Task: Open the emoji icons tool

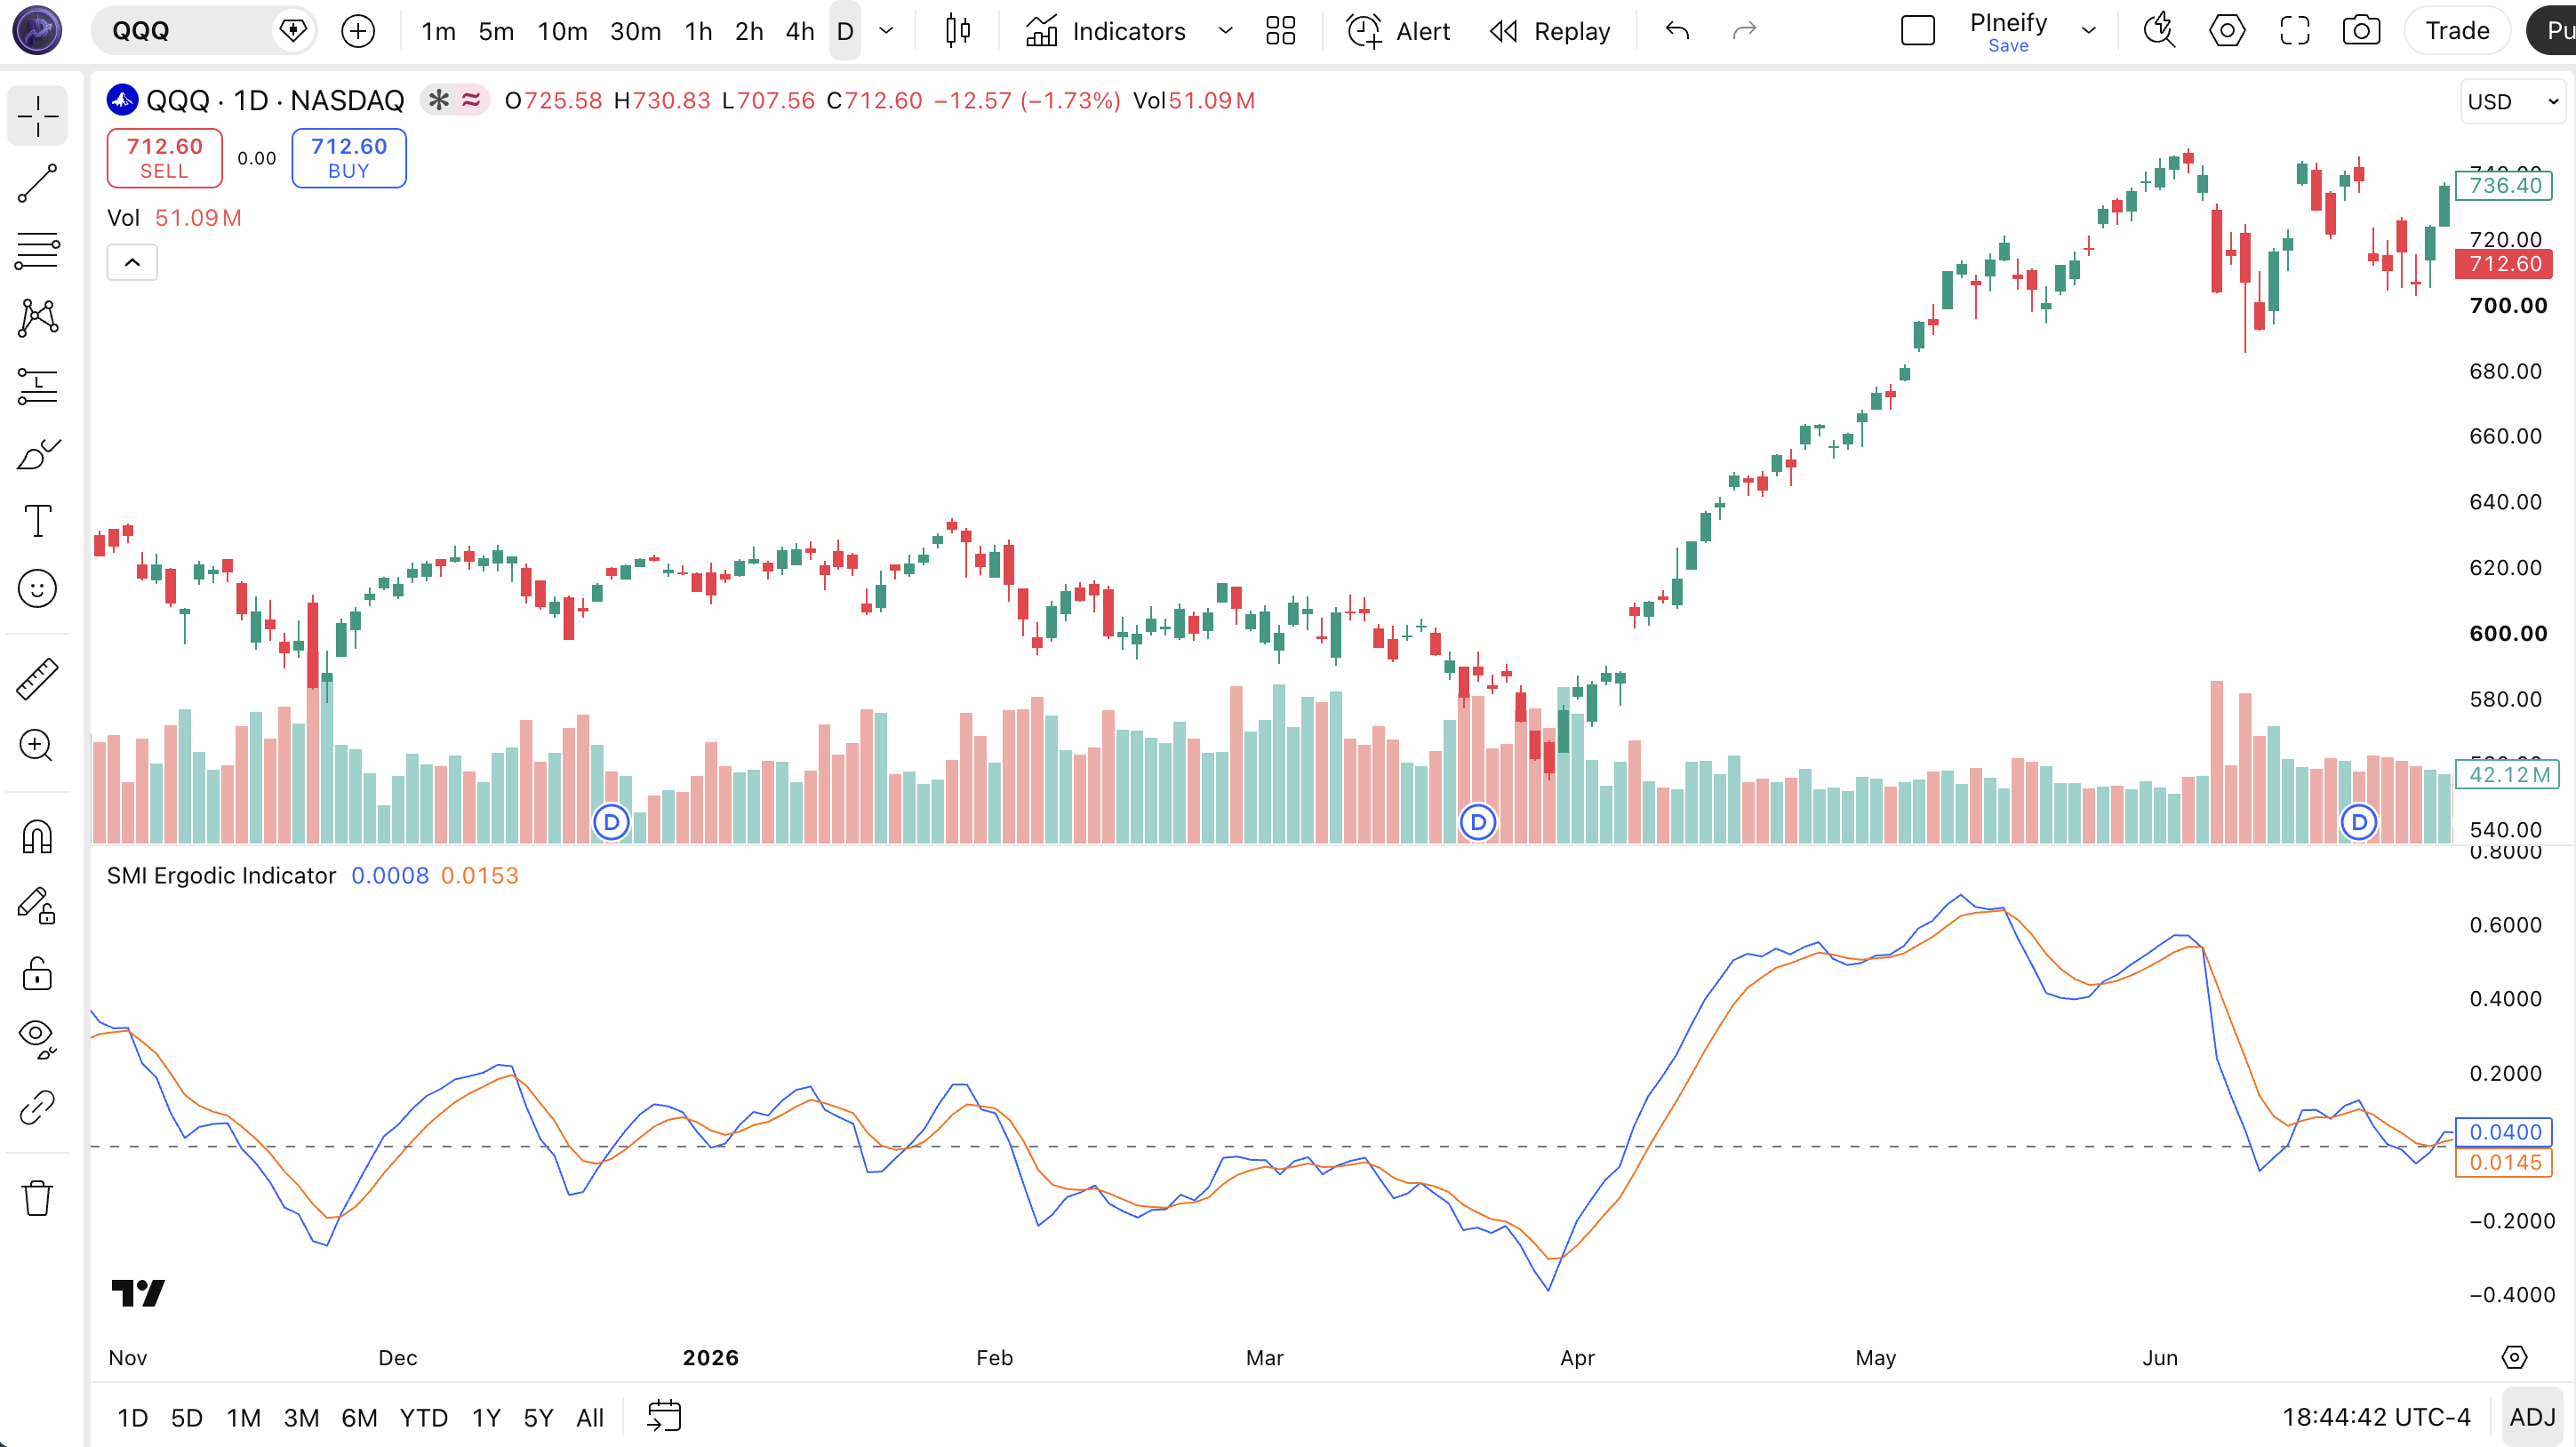Action: pyautogui.click(x=37, y=589)
